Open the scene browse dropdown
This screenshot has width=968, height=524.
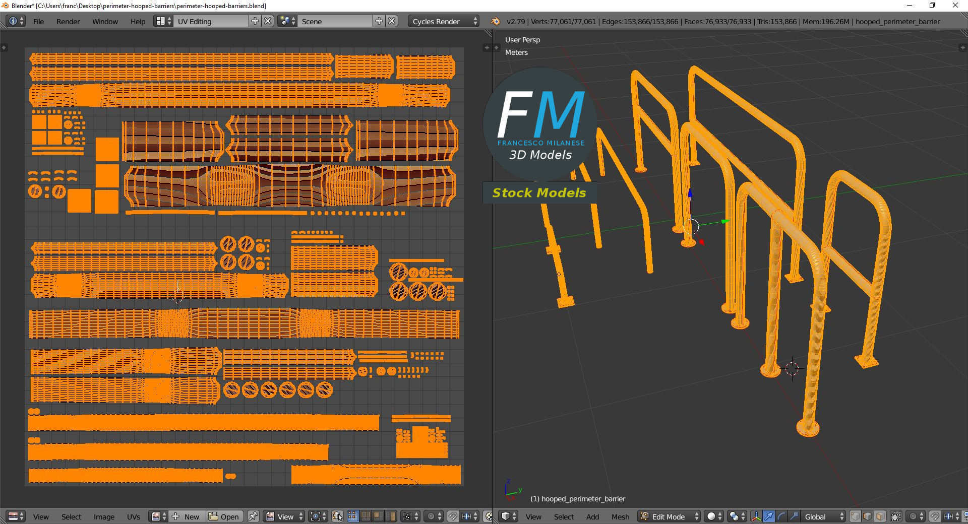pos(287,21)
